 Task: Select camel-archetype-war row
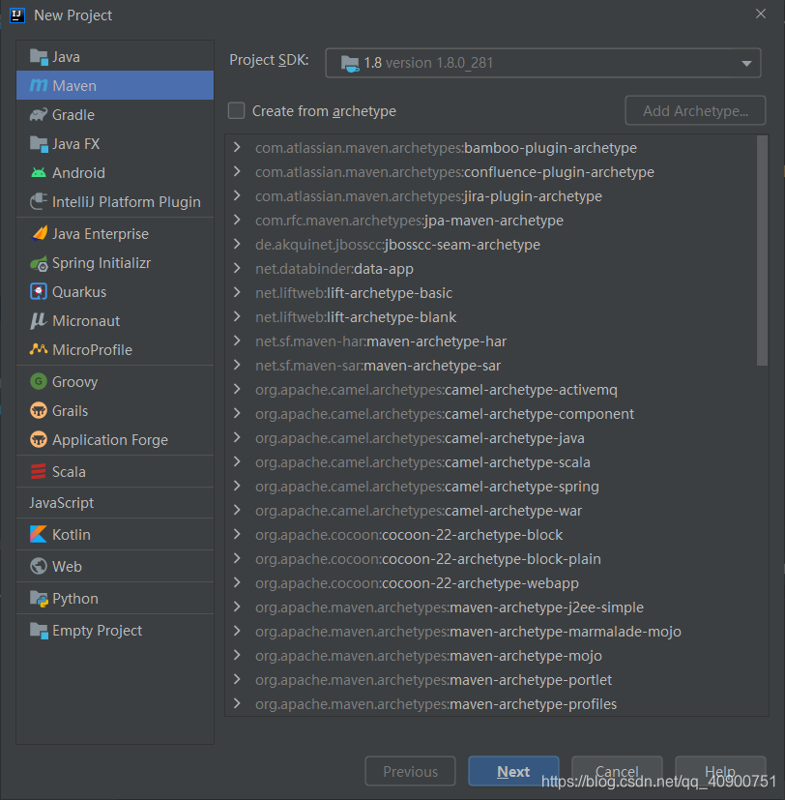click(491, 511)
